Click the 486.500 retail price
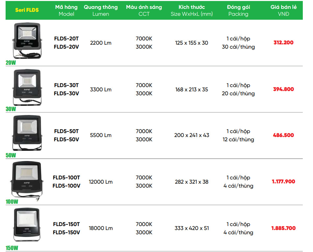 [283, 135]
